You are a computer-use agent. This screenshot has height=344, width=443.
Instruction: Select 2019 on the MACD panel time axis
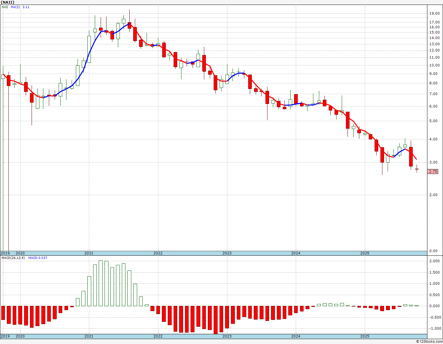pos(5,336)
